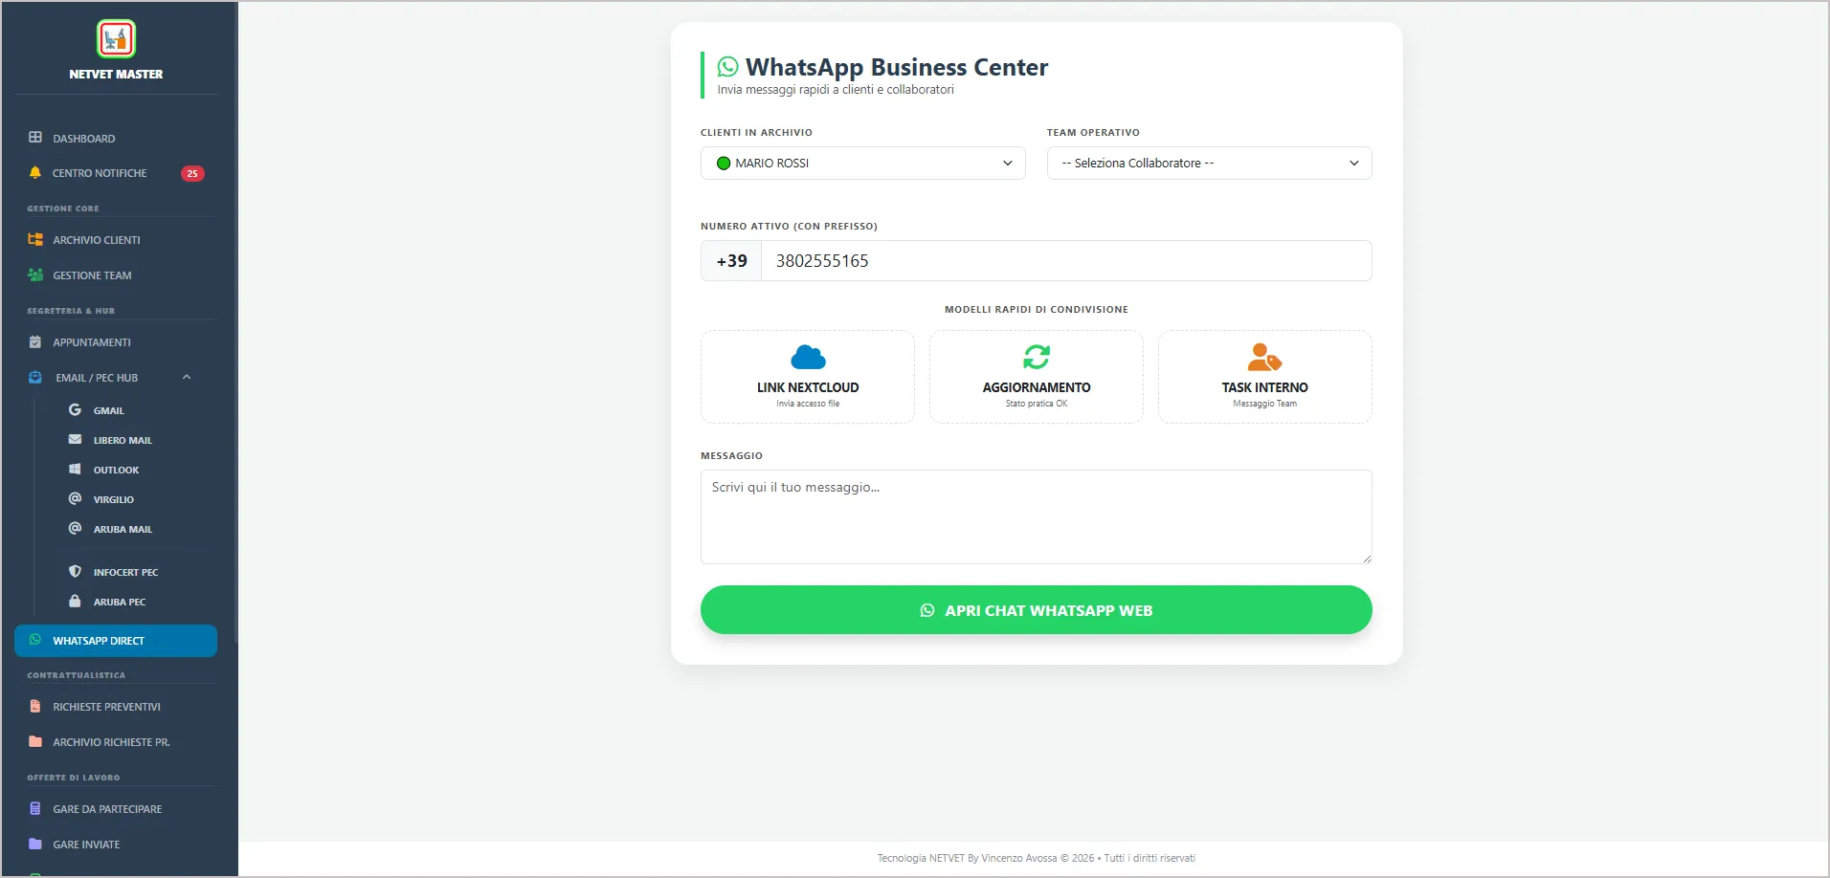Open Archivio Richieste PR. page

[116, 742]
